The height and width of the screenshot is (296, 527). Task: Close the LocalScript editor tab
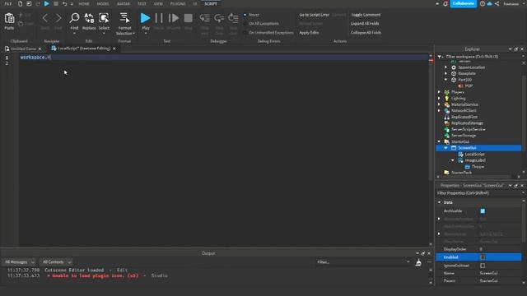click(114, 49)
